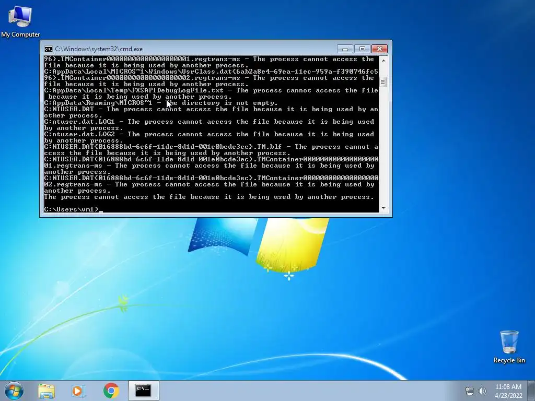
Task: Open the network status tray icon
Action: coord(470,391)
